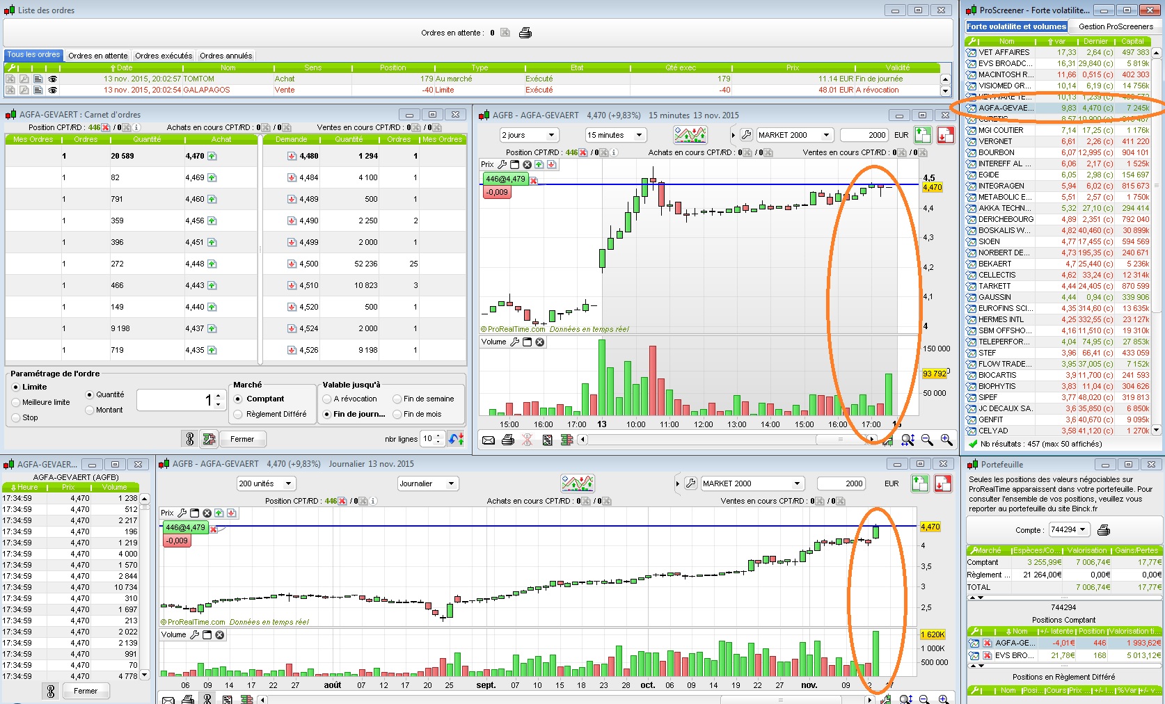This screenshot has height=704, width=1165.
Task: Click the blue arrow refresh icon next to nbr lignes
Action: (x=457, y=439)
